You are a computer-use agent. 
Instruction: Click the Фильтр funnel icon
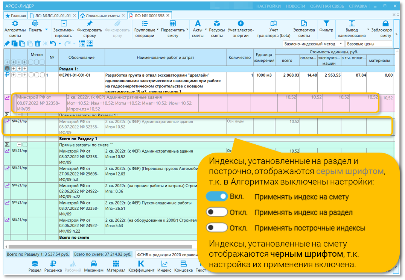coord(326,24)
